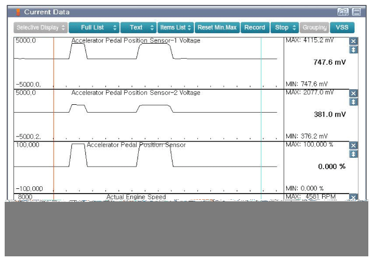Click resize arrows icon for Sensor-2 Voltage
This screenshot has width=373, height=261.
[354, 102]
